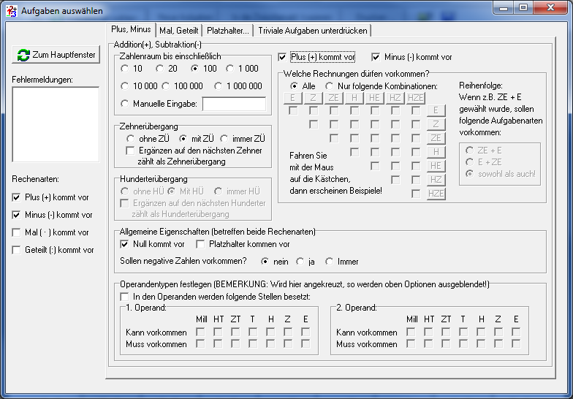573x399 pixels.
Task: Enable Ergänzen auf den nächsten Zehner
Action: pos(131,151)
